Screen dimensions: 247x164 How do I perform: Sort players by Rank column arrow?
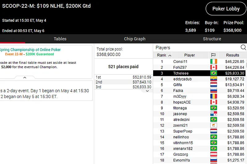(x=170, y=55)
